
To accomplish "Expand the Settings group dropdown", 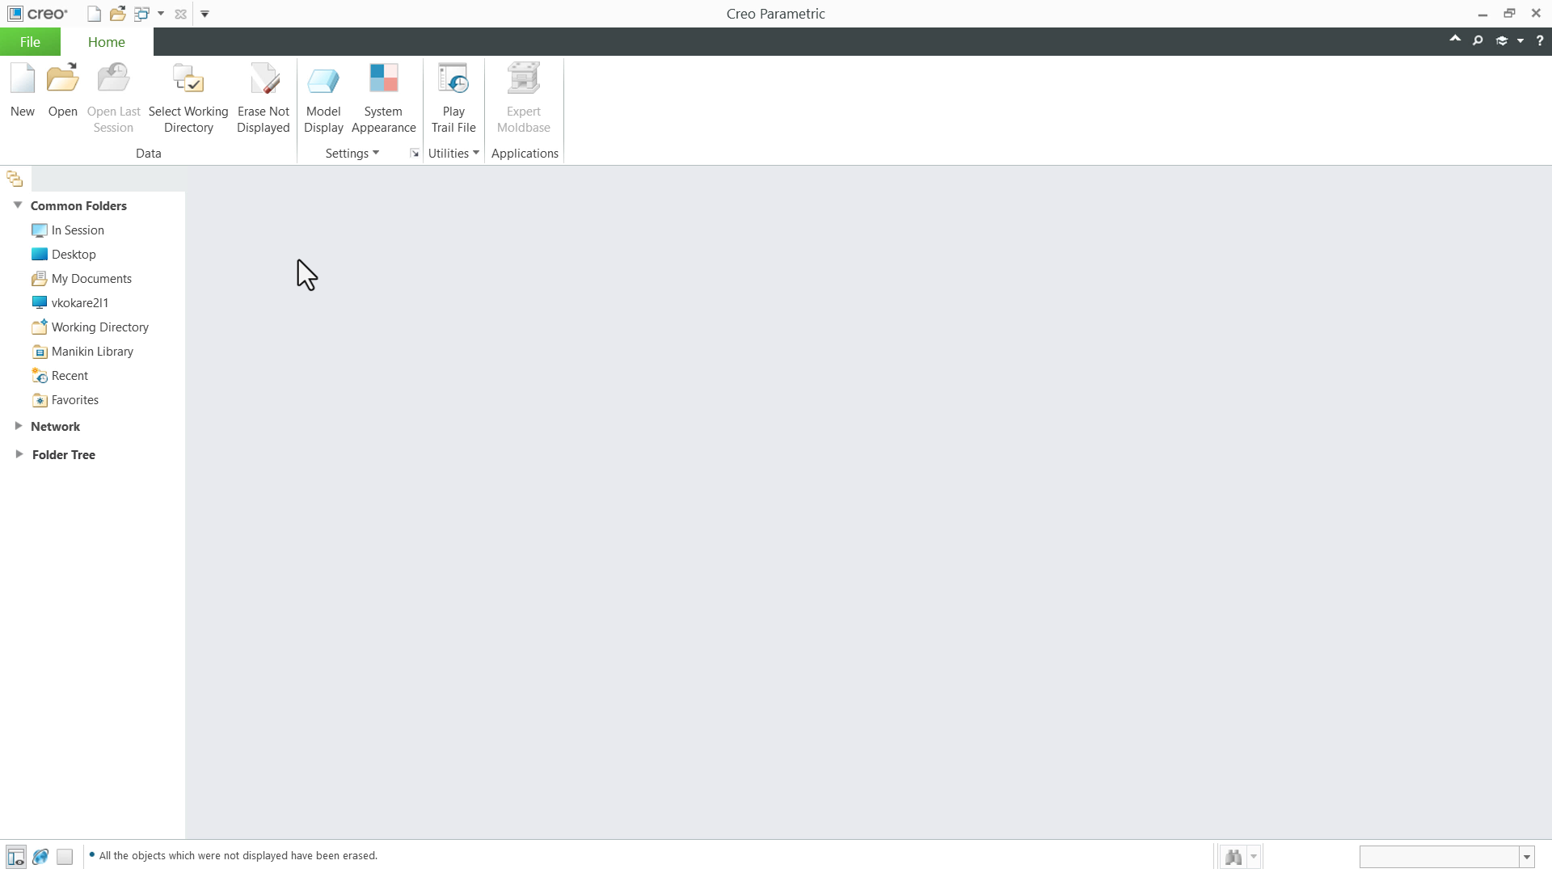I will pyautogui.click(x=352, y=154).
